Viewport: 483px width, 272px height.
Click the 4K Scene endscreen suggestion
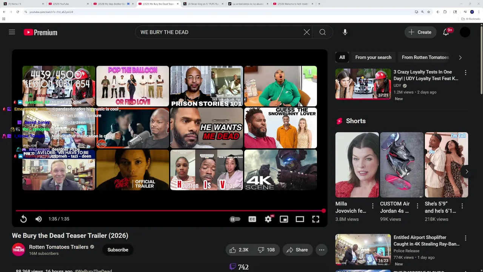pos(280,170)
